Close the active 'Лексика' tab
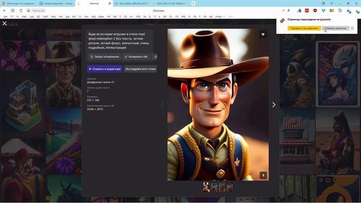Viewport: 361px width, 203px height. pos(109,3)
